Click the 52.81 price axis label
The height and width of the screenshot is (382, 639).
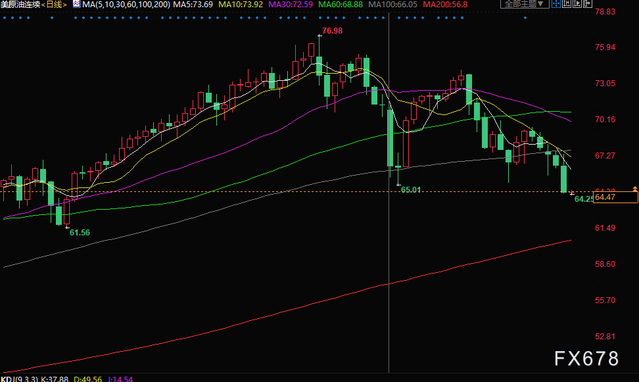coord(605,337)
